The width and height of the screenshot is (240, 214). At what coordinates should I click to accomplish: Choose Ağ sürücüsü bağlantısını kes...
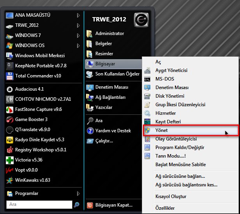pyautogui.click(x=191, y=185)
